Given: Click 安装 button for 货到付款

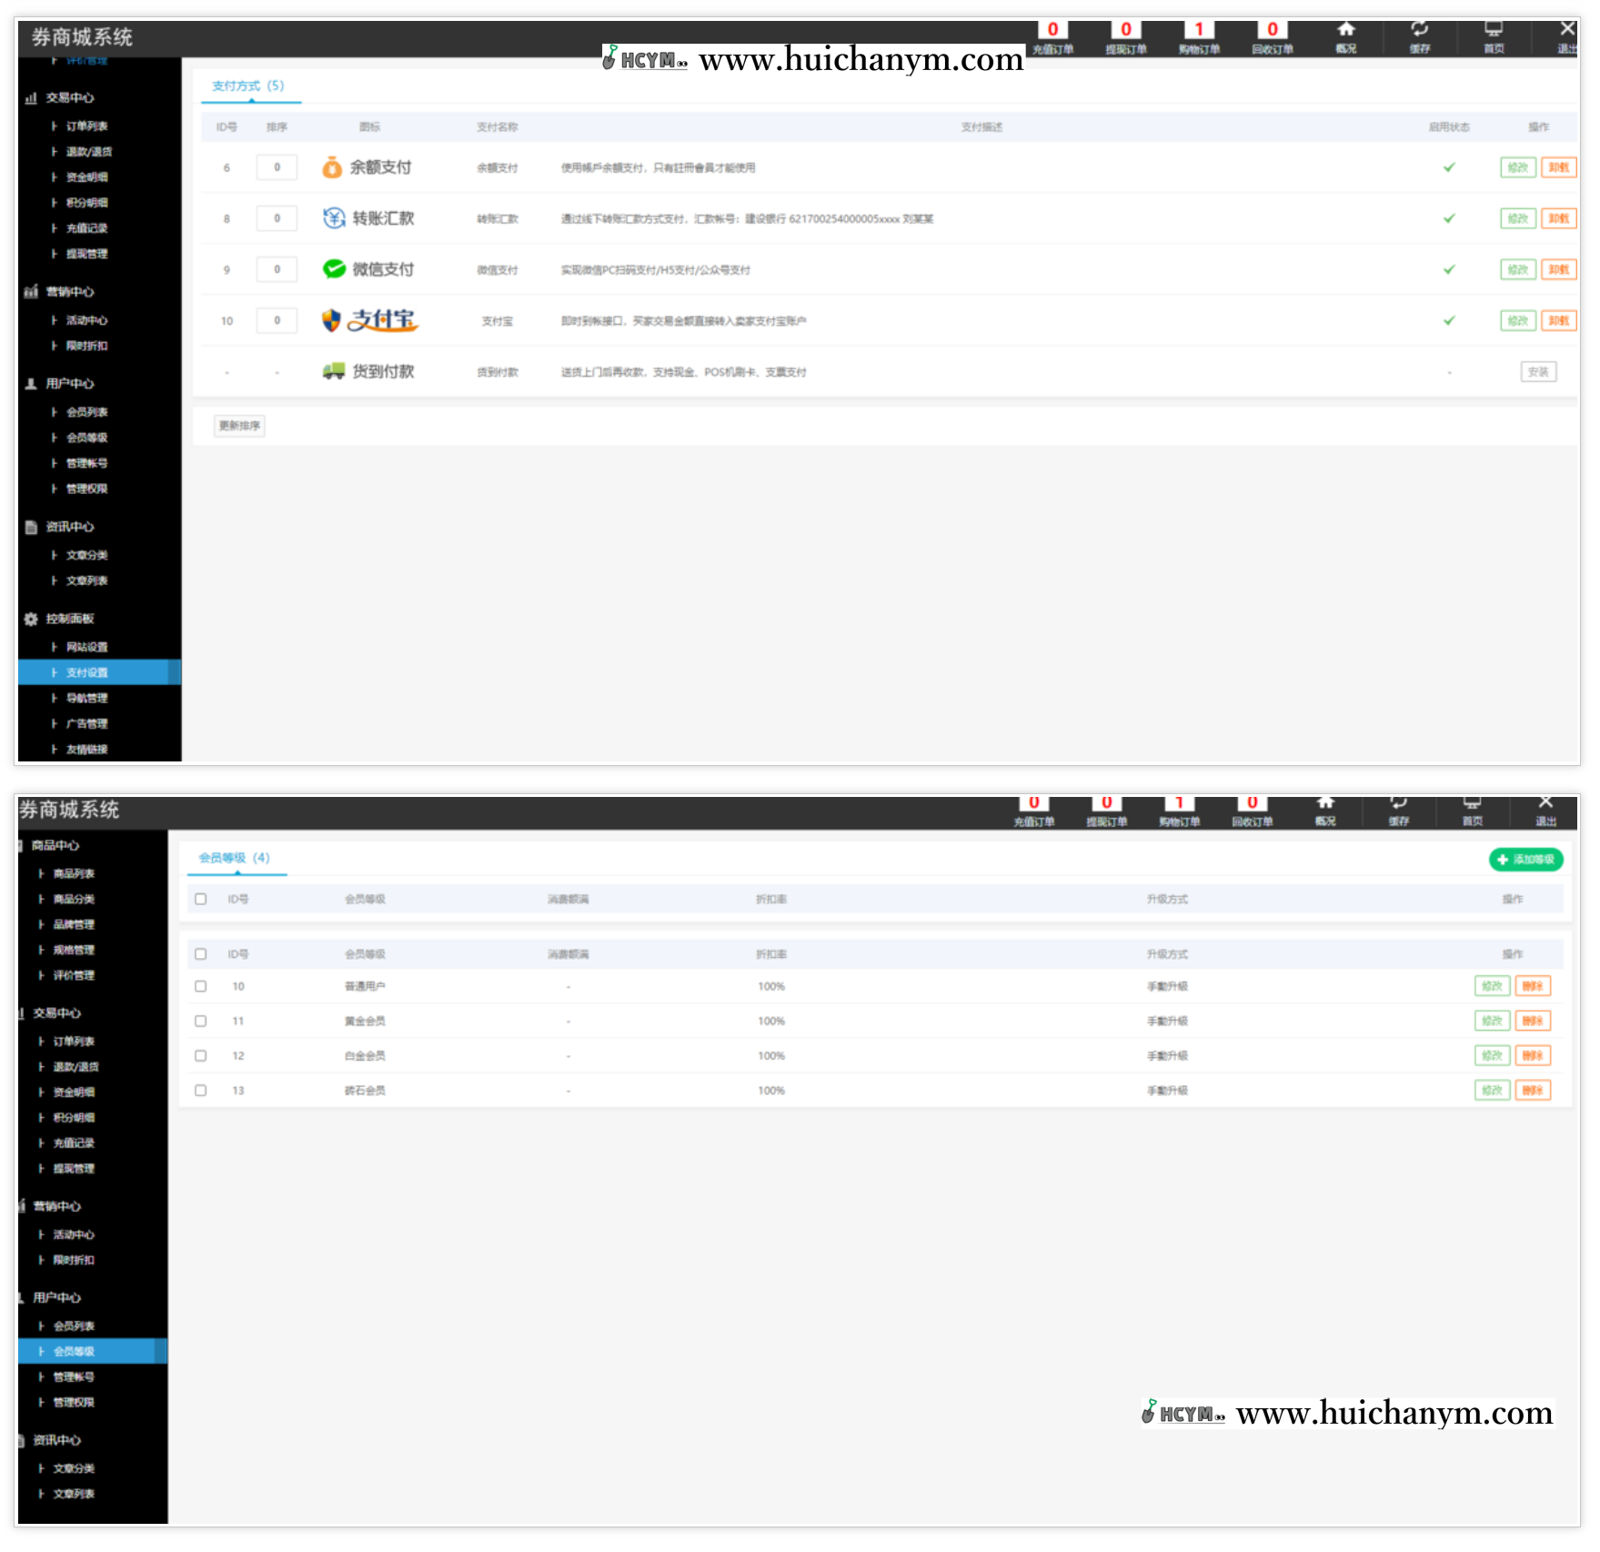Looking at the screenshot, I should tap(1537, 372).
